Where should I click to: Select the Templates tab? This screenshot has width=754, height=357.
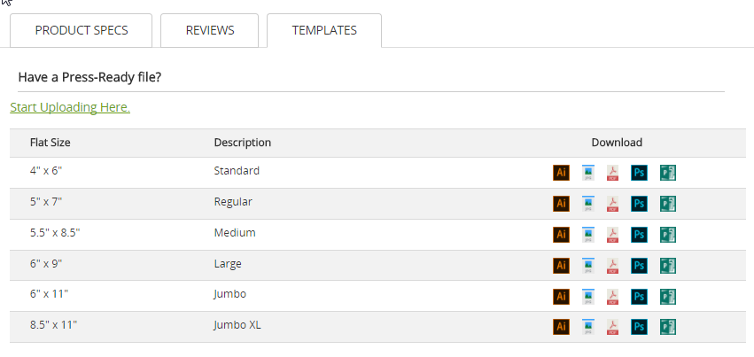324,30
